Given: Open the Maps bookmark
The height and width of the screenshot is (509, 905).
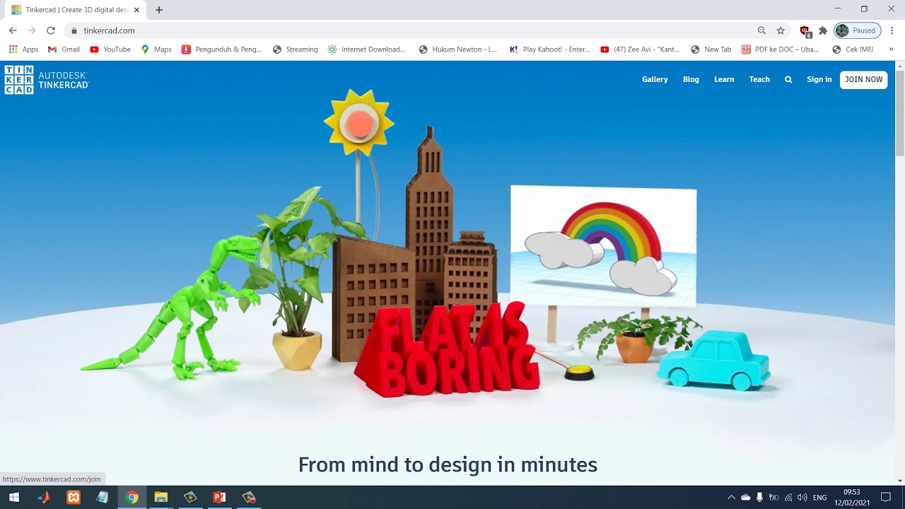Looking at the screenshot, I should 156,49.
